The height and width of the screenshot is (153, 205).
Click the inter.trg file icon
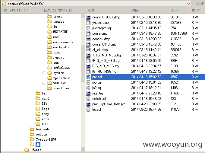click(88, 93)
